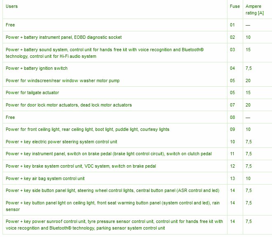This screenshot has width=272, height=237.
Task: Click the VDC system row description
Action: [81, 166]
